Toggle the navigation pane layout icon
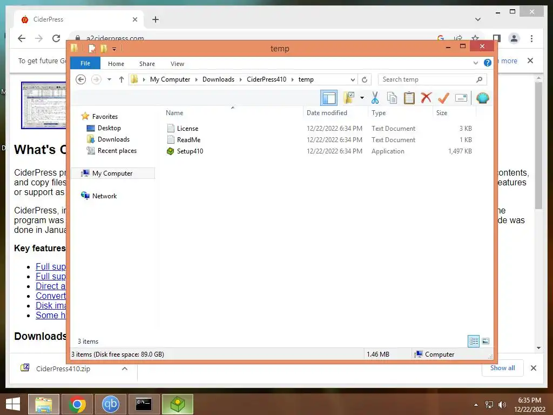The image size is (553, 415). (x=329, y=98)
